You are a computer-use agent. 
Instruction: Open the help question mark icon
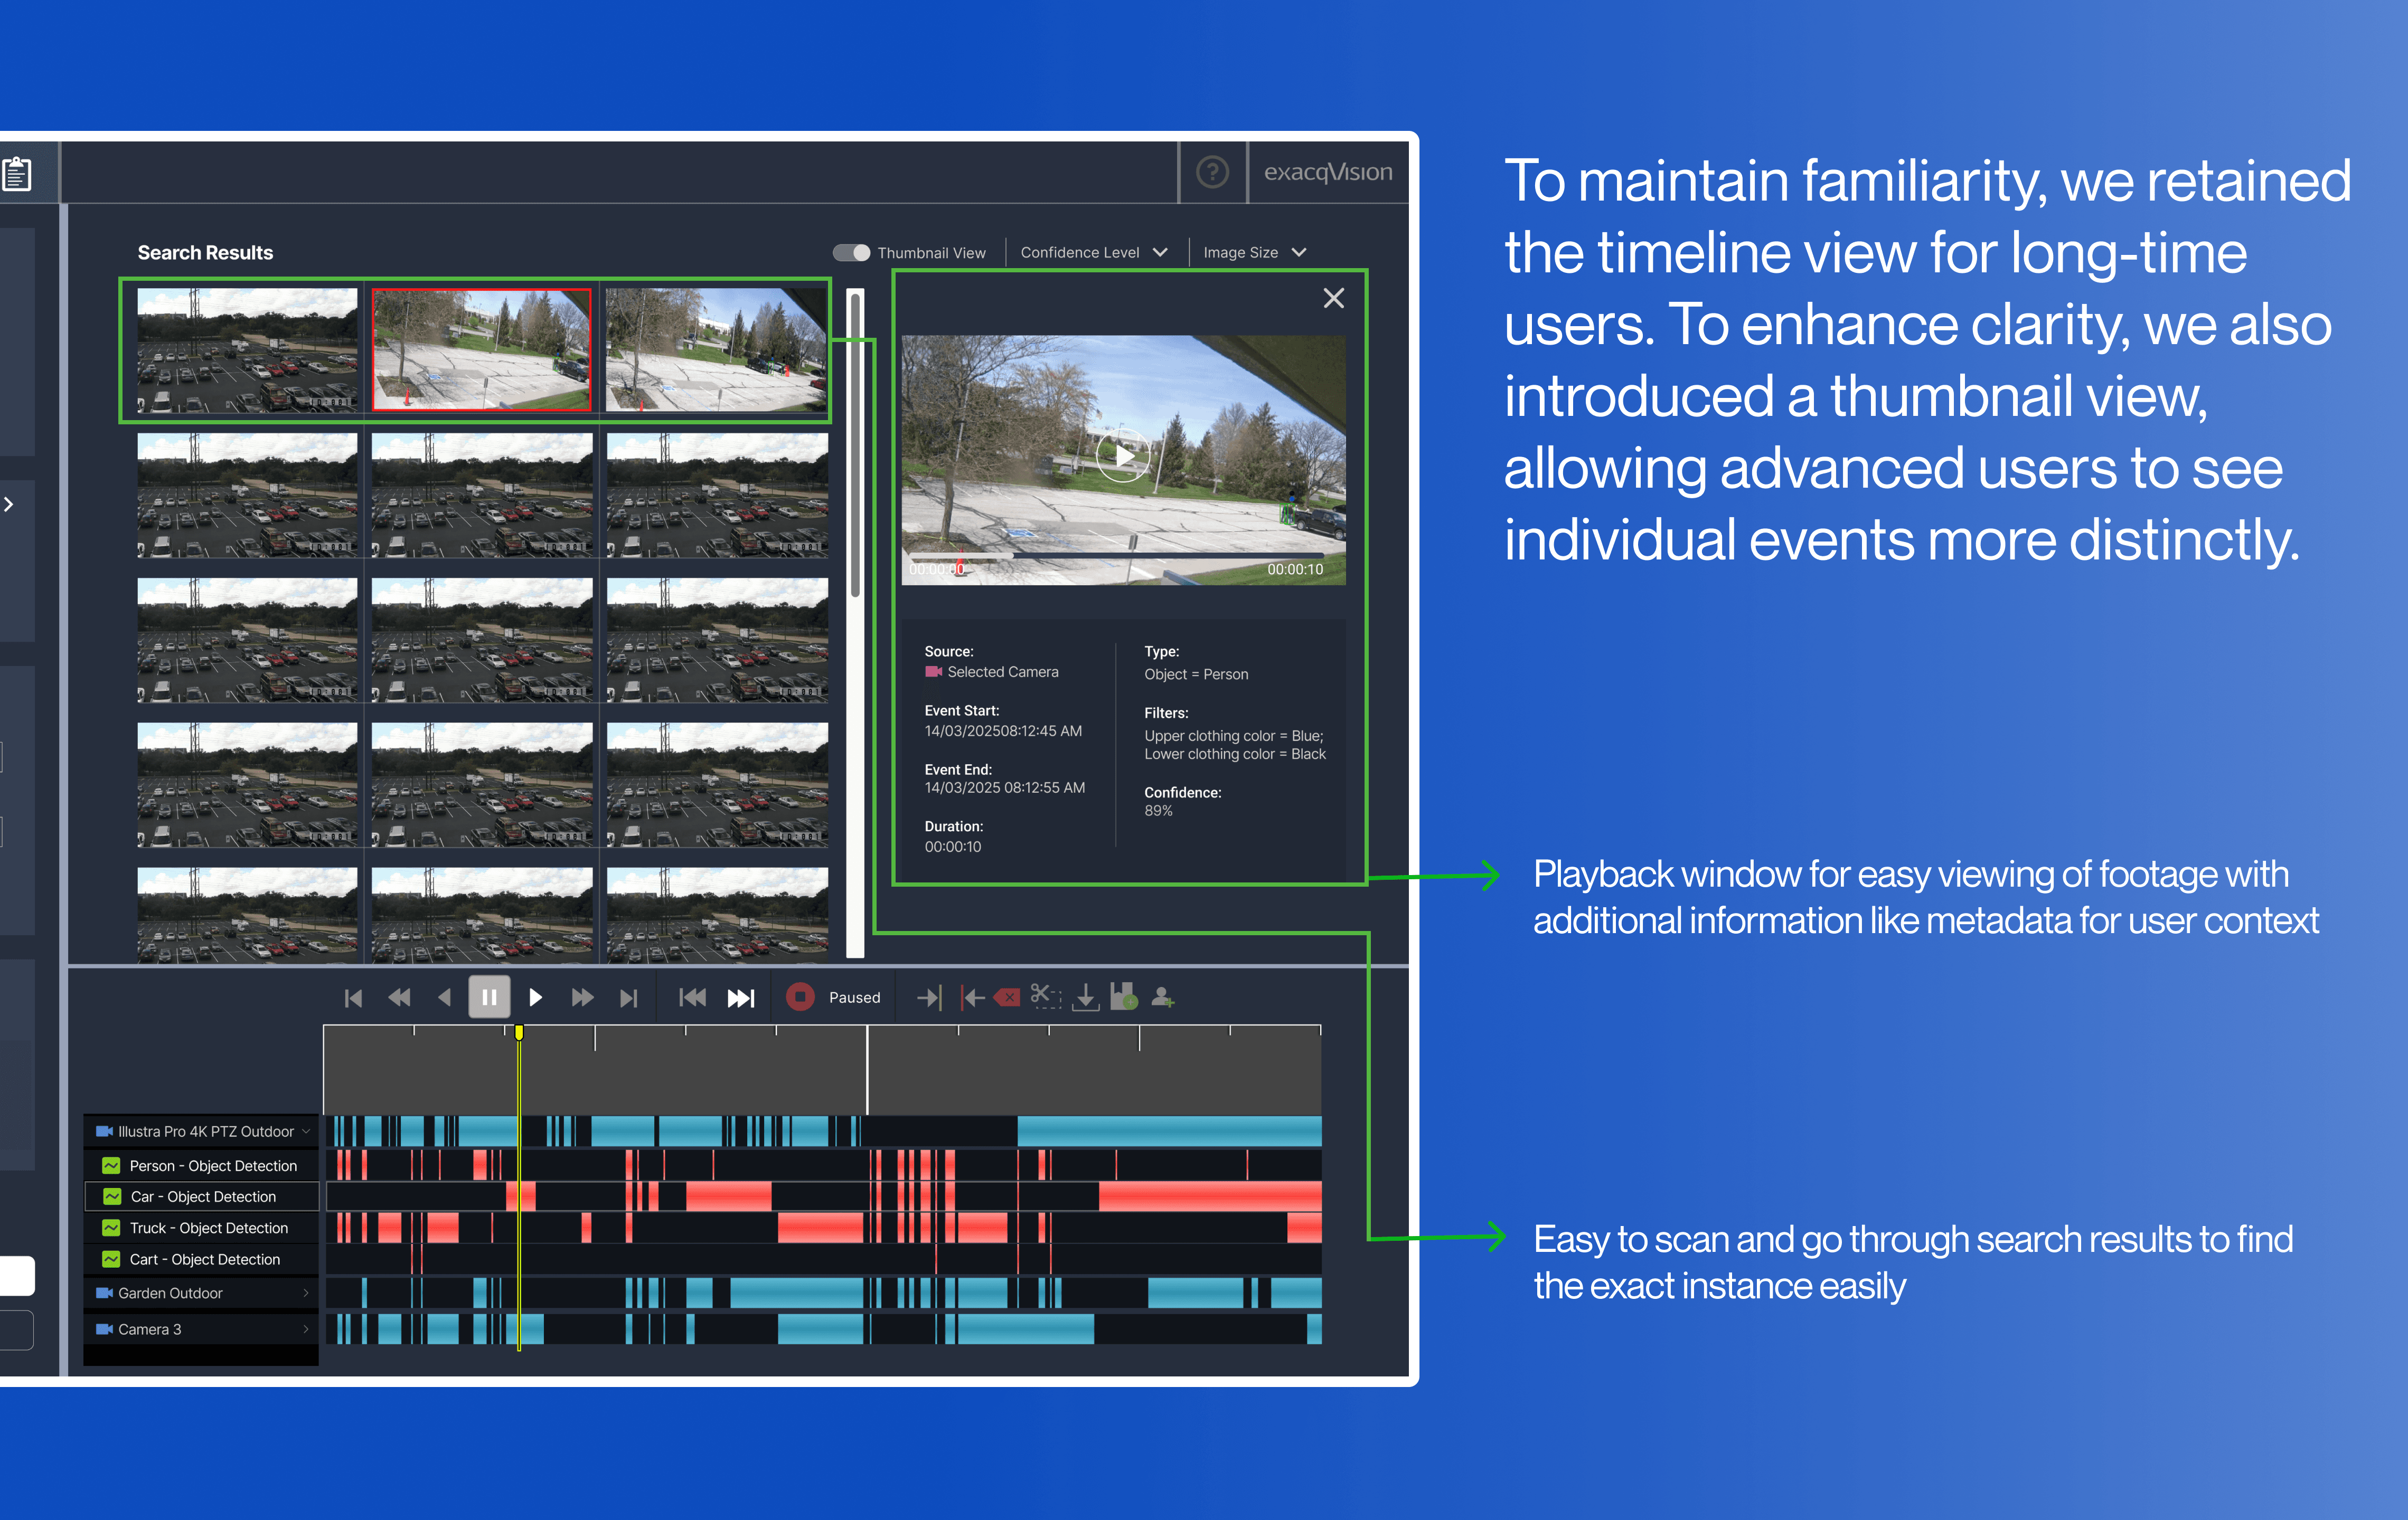pyautogui.click(x=1212, y=172)
